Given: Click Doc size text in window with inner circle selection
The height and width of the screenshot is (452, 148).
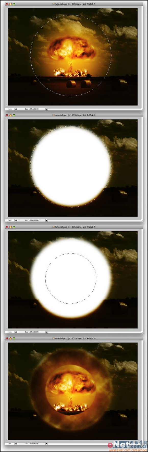Looking at the screenshot, I should pyautogui.click(x=32, y=332).
